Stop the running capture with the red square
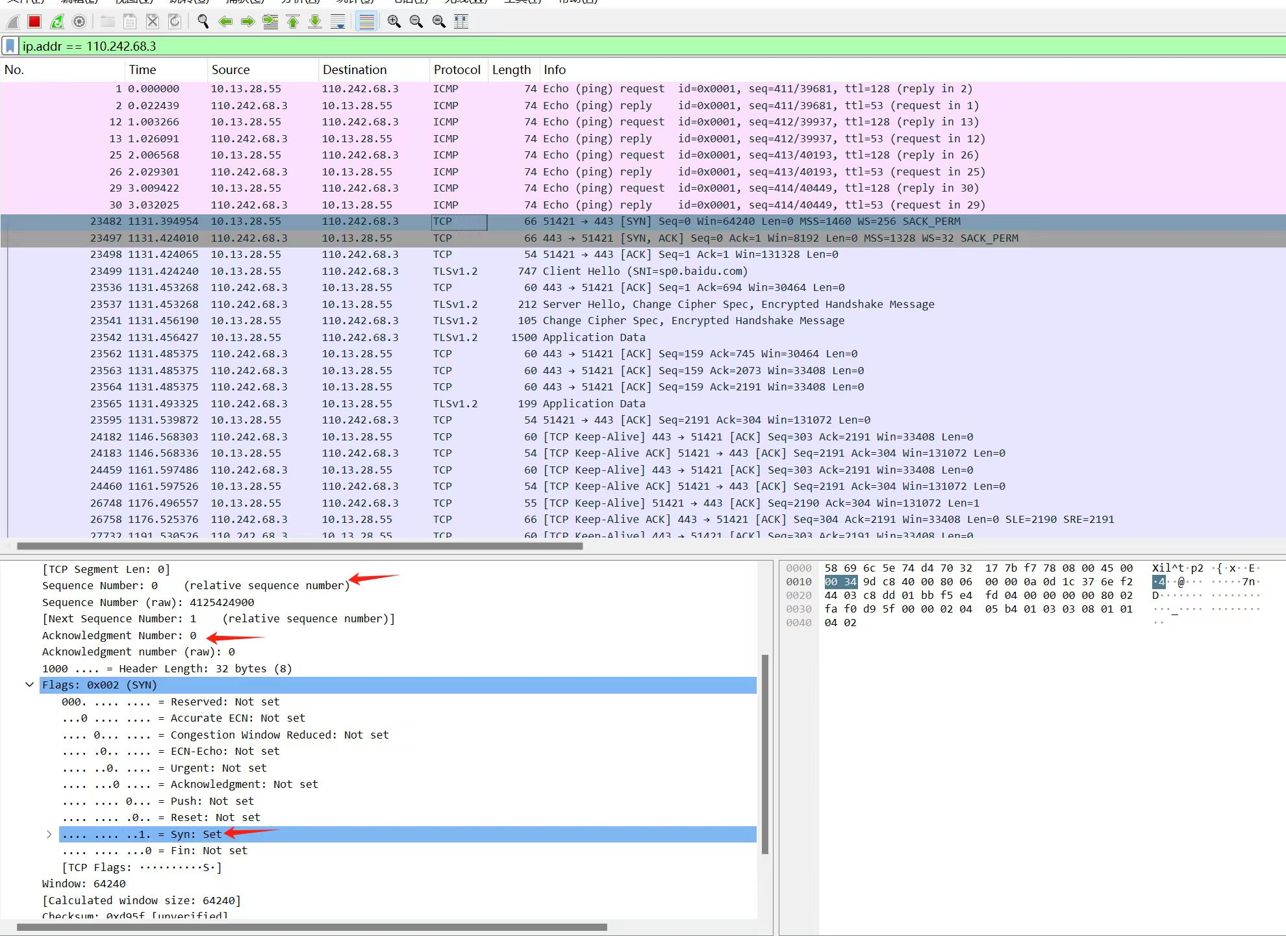 pos(34,22)
